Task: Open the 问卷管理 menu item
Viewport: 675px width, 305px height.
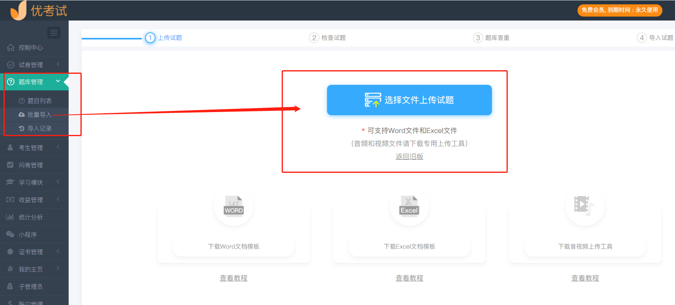Action: point(34,165)
